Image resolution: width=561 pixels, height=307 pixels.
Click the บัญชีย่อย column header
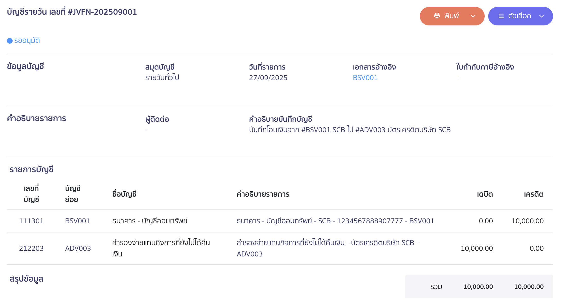pos(73,194)
